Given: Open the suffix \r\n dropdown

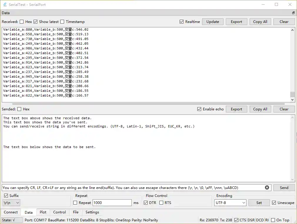Looking at the screenshot, I should click(11, 203).
